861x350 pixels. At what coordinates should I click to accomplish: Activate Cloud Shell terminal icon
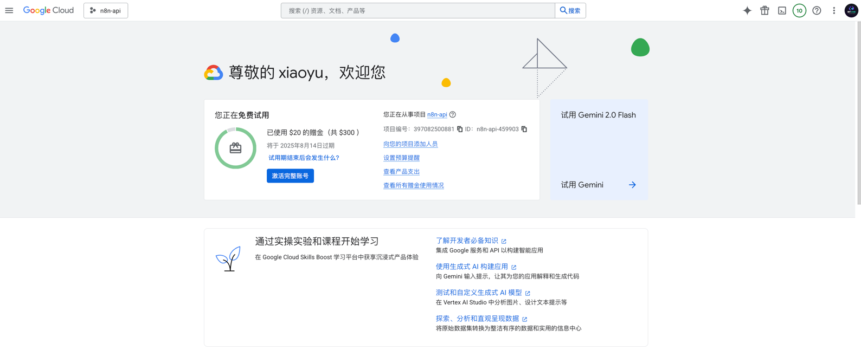(x=782, y=10)
